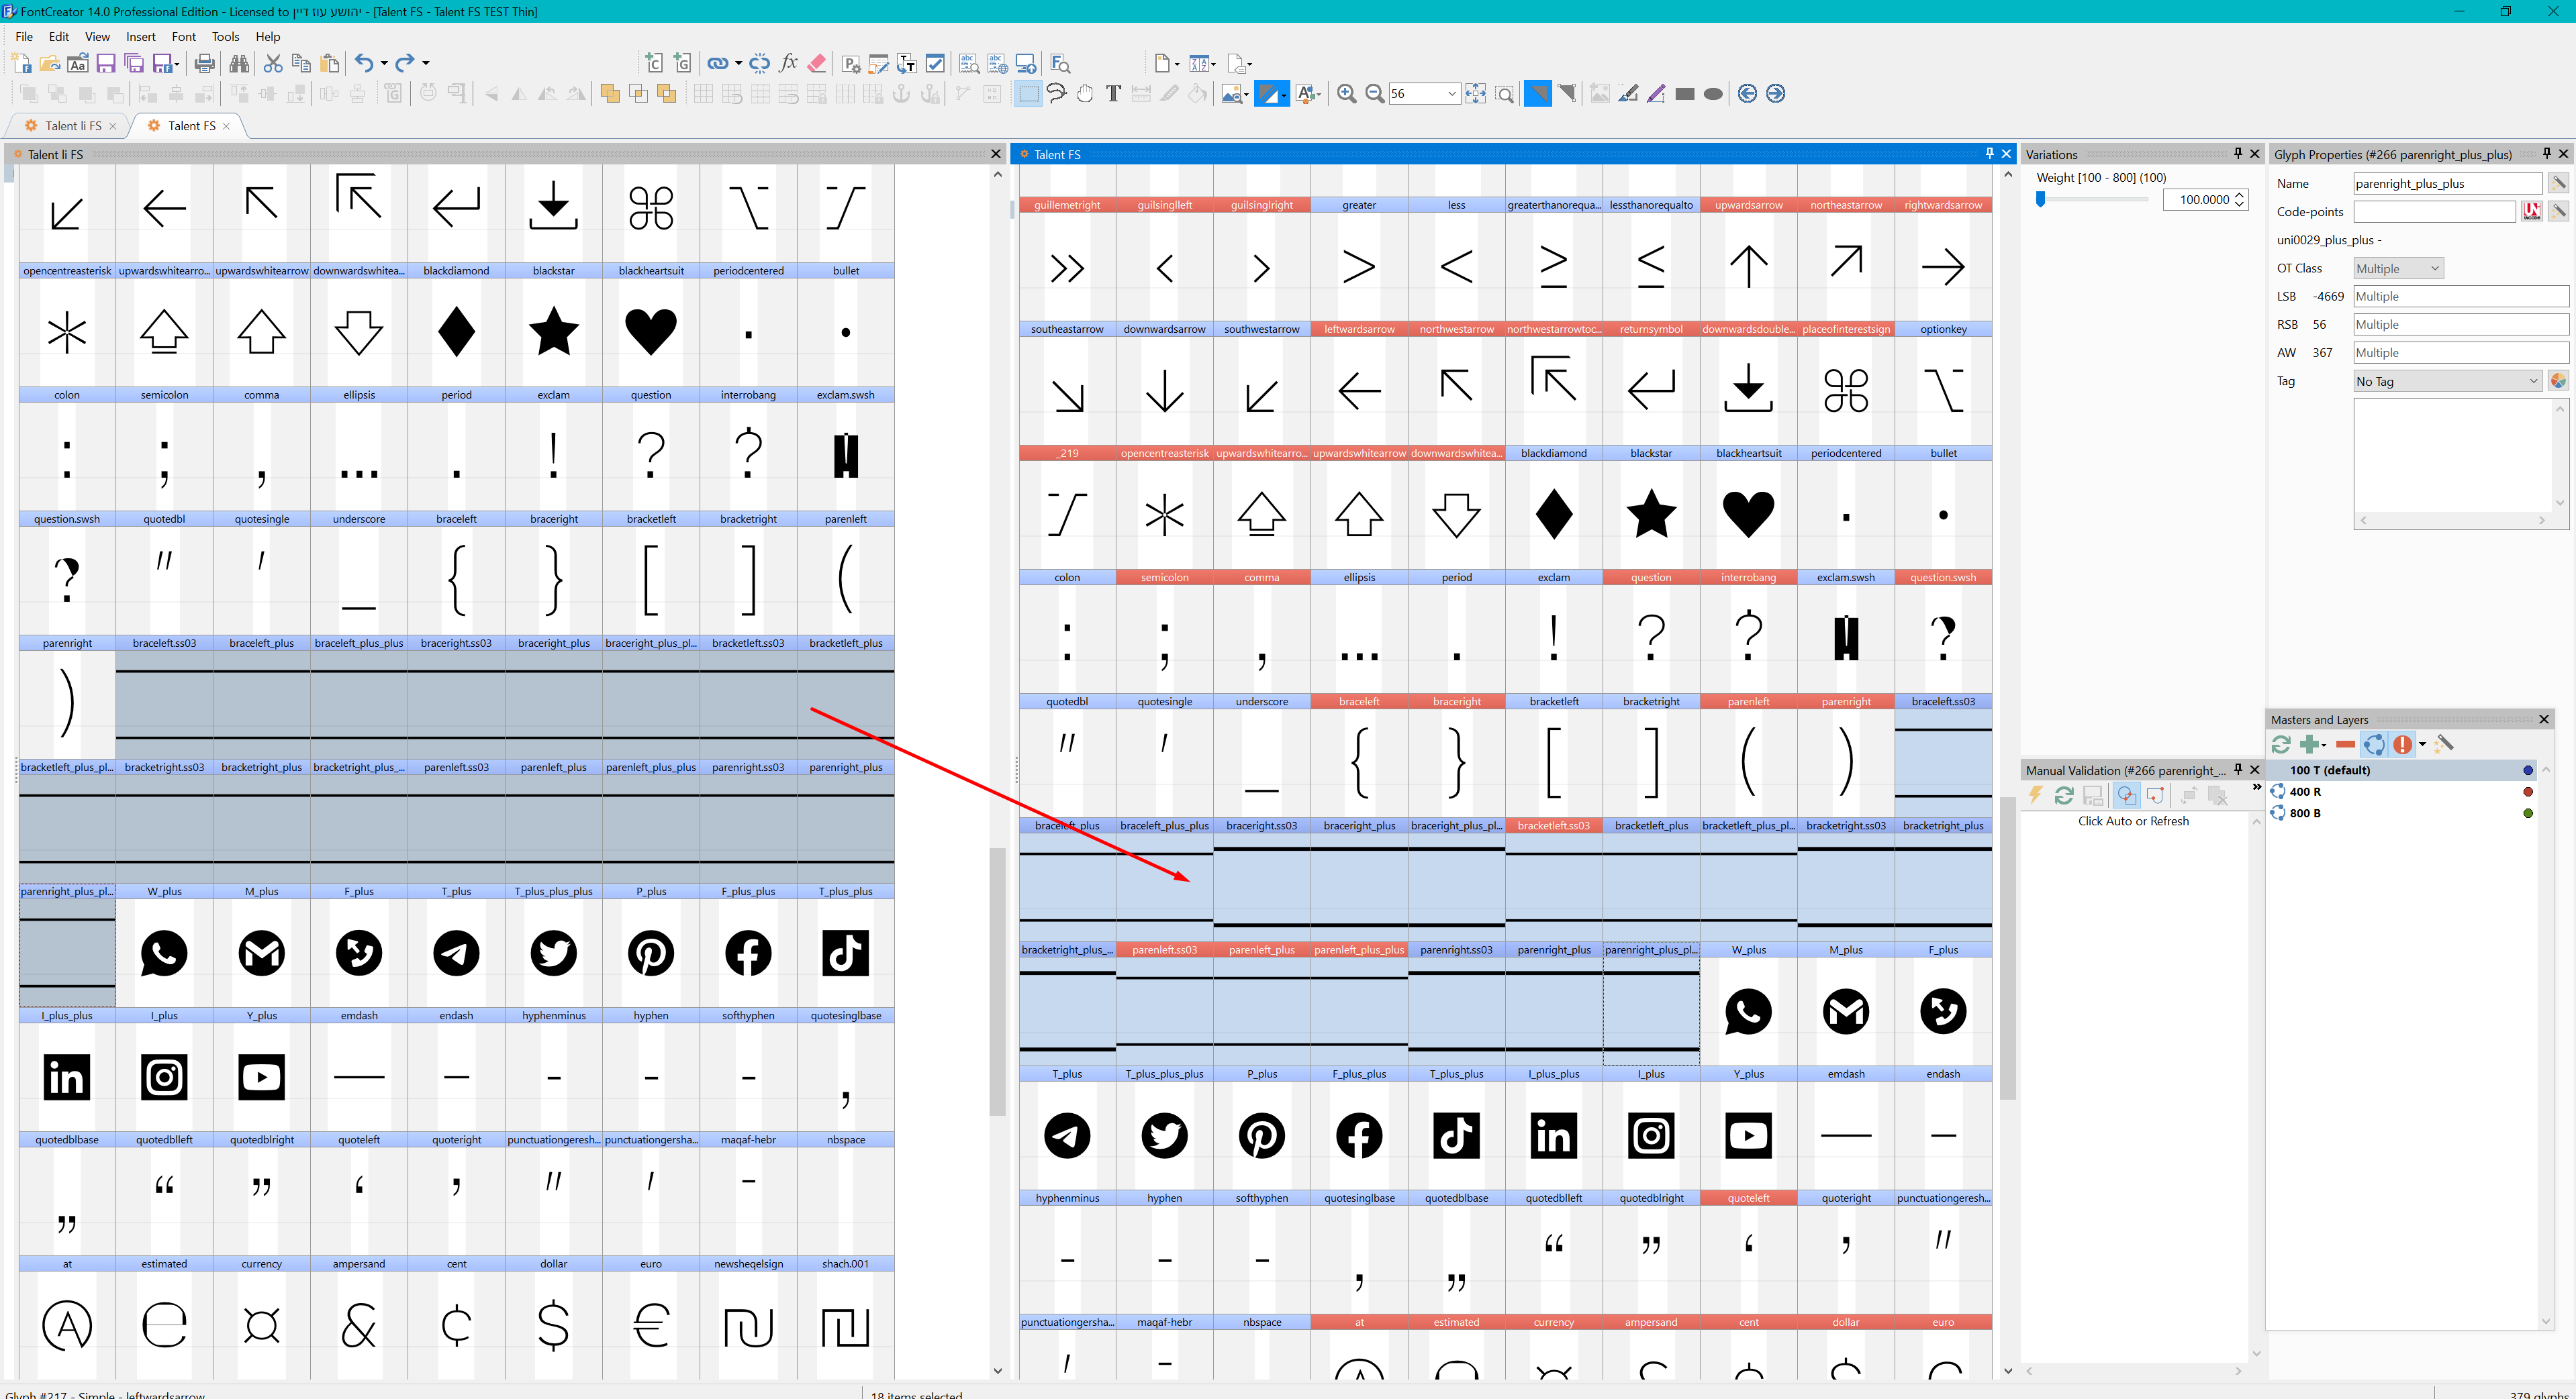Expand the Redo history dropdown arrow
This screenshot has width=2576, height=1399.
pyautogui.click(x=426, y=64)
